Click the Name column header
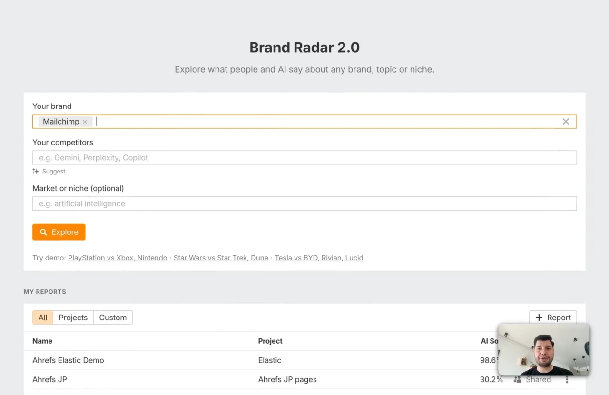 (42, 341)
